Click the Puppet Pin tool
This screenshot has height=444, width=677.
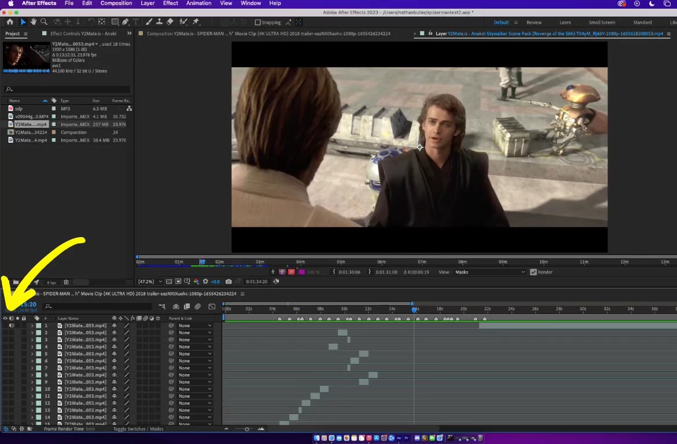tap(196, 22)
